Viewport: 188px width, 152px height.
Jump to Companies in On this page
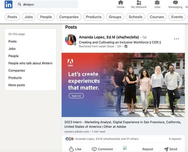tap(17, 71)
